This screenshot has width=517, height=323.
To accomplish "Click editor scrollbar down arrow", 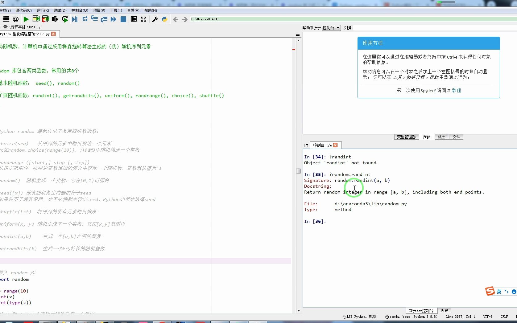I will pos(298,311).
